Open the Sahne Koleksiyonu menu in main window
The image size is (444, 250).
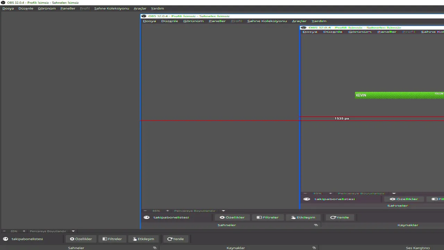point(111,8)
